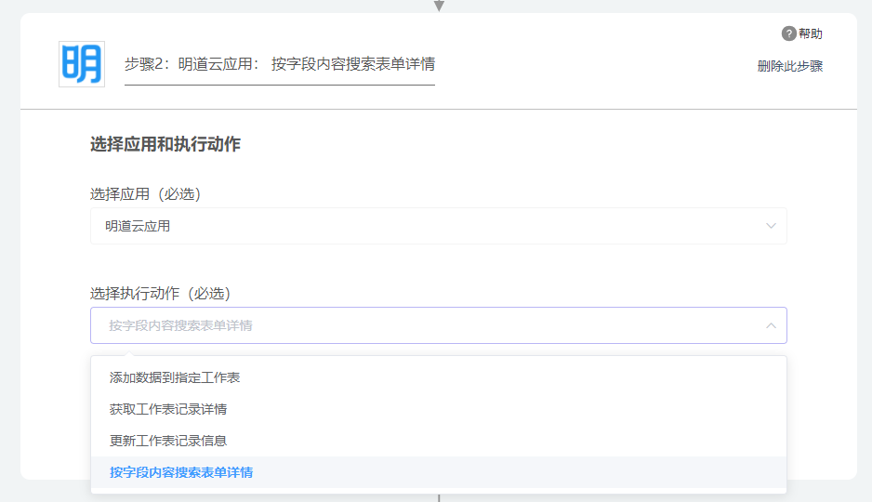
Task: Expand the 选择应用 dropdown chevron
Action: tap(771, 226)
